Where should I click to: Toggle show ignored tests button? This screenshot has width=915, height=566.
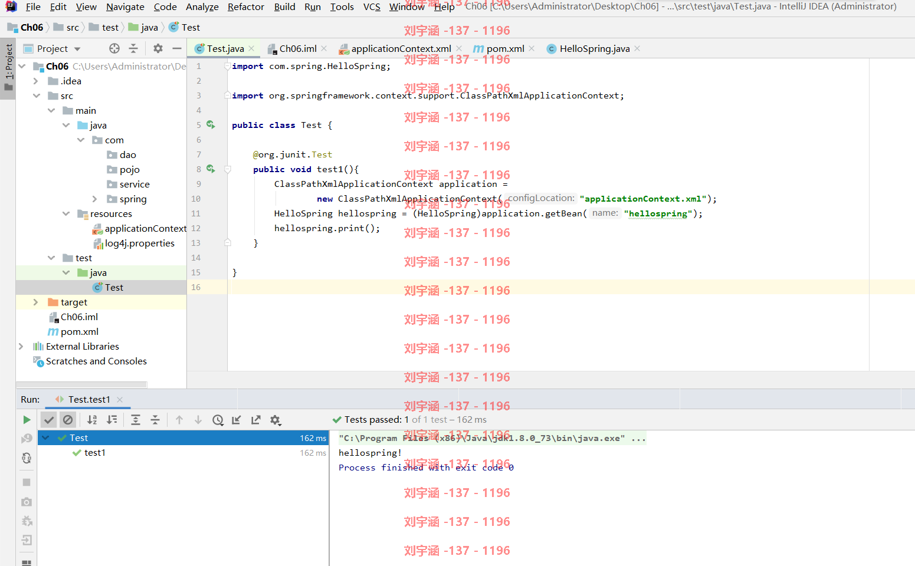tap(68, 420)
